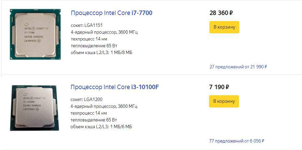Add the Core i3-10100F to cart
Screen dimensions: 302x150
224,101
